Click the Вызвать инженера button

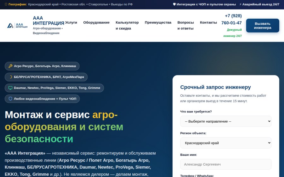(263, 26)
